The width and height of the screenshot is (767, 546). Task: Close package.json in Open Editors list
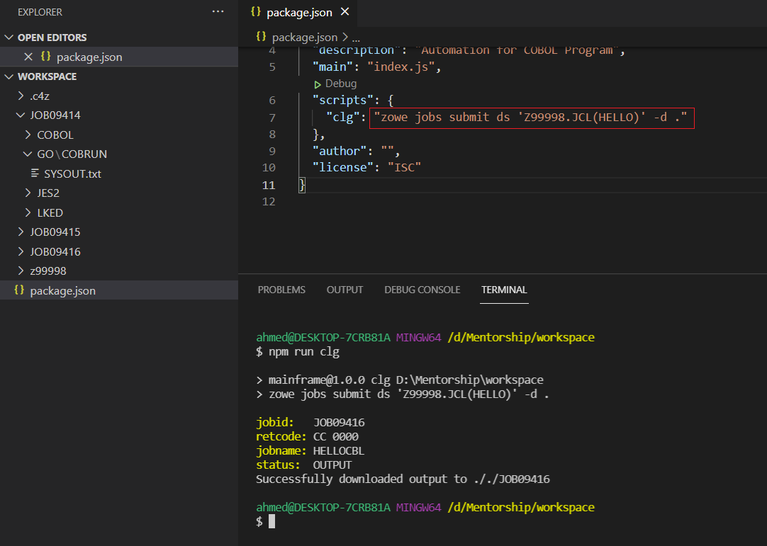click(x=28, y=57)
